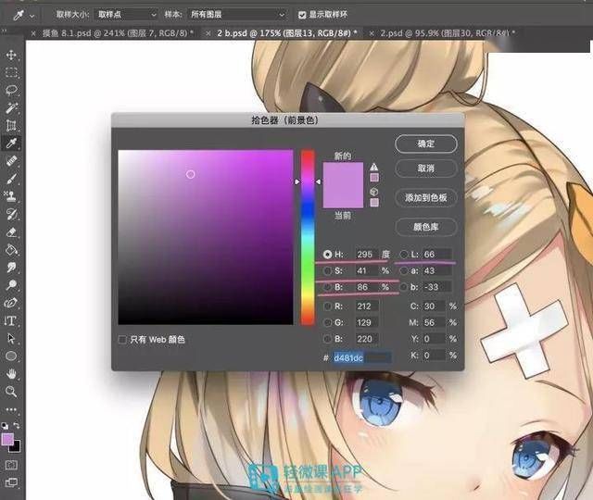Pick a color in the saturation-brightness field
The image size is (593, 500).
[206, 237]
